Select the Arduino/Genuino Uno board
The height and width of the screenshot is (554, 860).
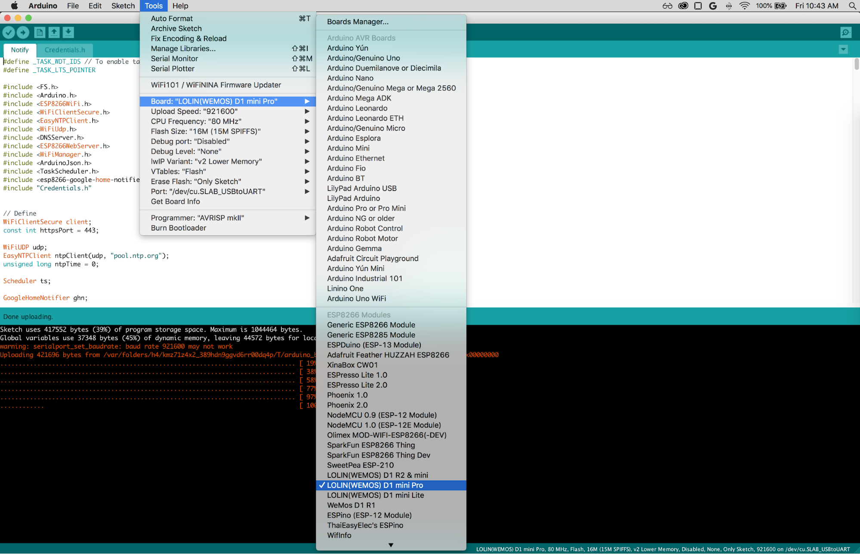pyautogui.click(x=363, y=58)
